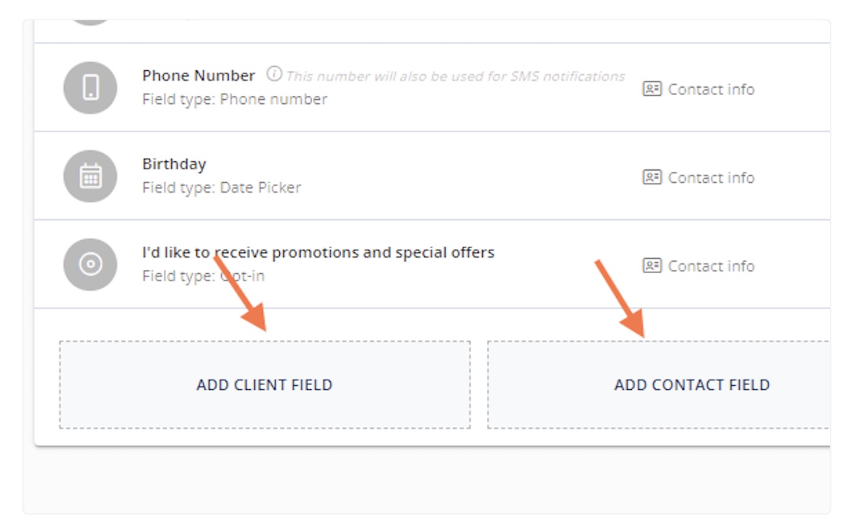The width and height of the screenshot is (855, 522).
Task: Click the contact card icon in promotions row
Action: point(651,266)
